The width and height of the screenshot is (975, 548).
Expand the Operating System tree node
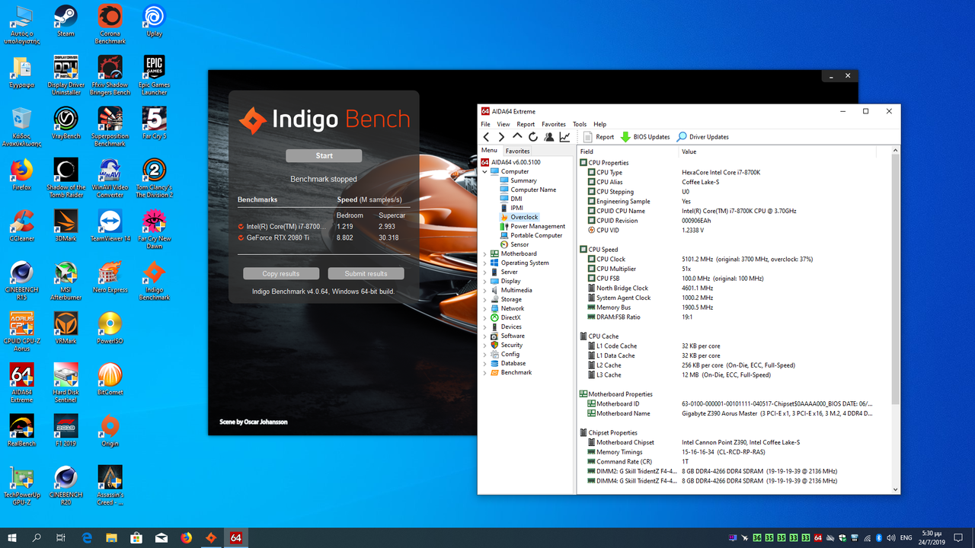pyautogui.click(x=485, y=263)
